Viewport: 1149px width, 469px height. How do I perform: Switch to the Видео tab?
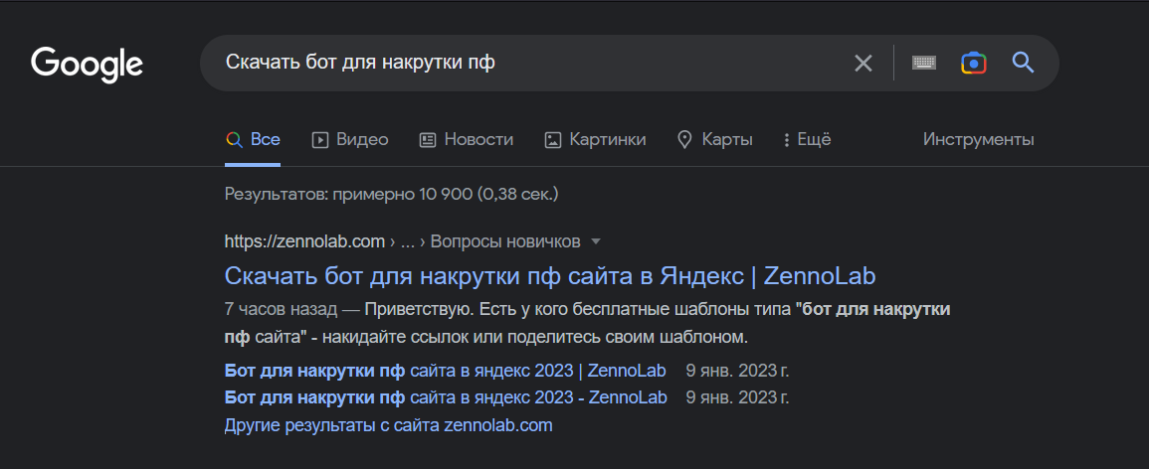click(350, 139)
